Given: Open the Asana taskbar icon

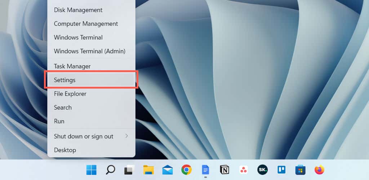Looking at the screenshot, I should 244,170.
